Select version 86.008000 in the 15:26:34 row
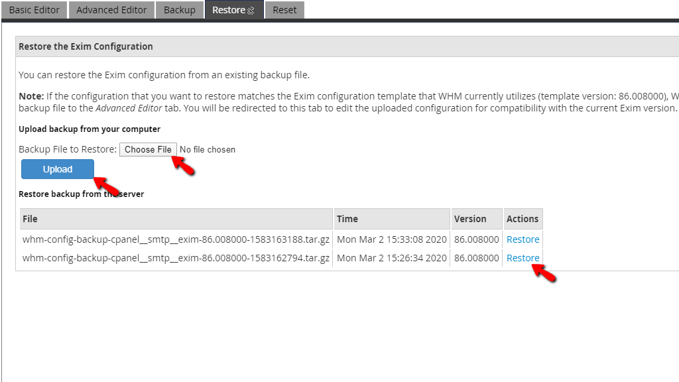The height and width of the screenshot is (382, 679). coord(476,258)
